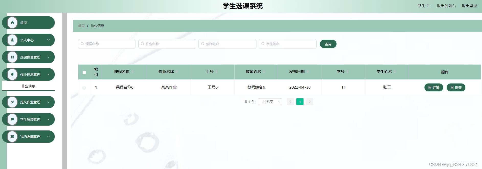Screen dimensions: 482x169
Task: Expand the 个人中心 menu chevron
Action: pyautogui.click(x=49, y=40)
